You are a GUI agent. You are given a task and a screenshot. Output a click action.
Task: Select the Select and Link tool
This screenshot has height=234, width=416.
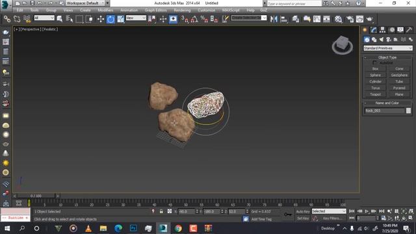(x=7, y=19)
